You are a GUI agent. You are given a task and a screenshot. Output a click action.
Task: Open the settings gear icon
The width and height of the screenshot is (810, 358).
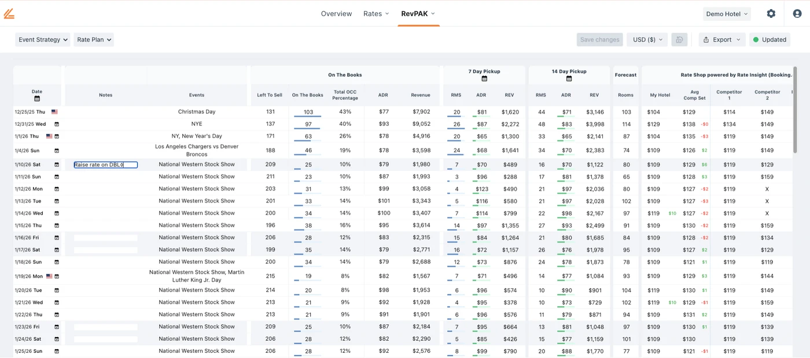(771, 13)
